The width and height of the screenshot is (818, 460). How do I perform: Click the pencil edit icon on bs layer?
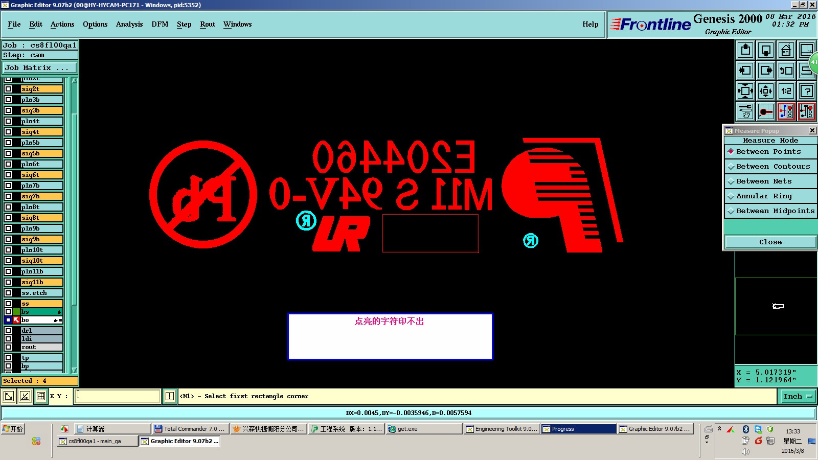click(x=59, y=312)
